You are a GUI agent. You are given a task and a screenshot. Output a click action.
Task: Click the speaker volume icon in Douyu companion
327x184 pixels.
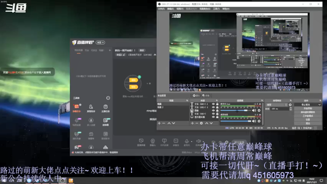click(198, 141)
